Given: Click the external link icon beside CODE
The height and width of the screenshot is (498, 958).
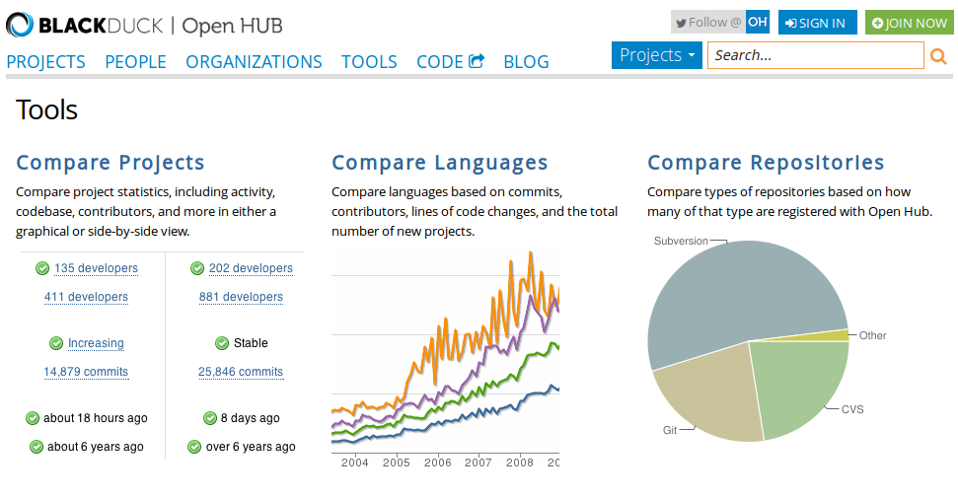Looking at the screenshot, I should point(477,60).
